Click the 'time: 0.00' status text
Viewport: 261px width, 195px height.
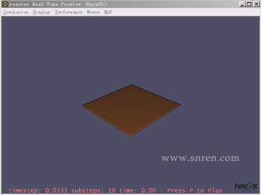[x=137, y=190]
